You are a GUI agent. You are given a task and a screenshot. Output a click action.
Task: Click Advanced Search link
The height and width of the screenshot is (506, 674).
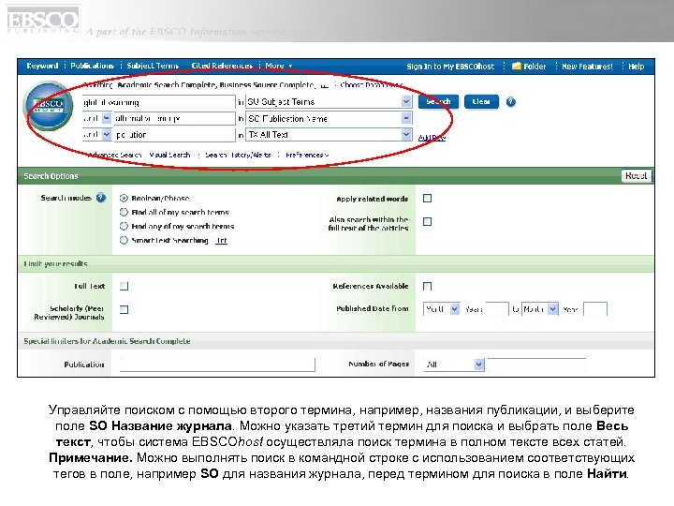coord(114,155)
